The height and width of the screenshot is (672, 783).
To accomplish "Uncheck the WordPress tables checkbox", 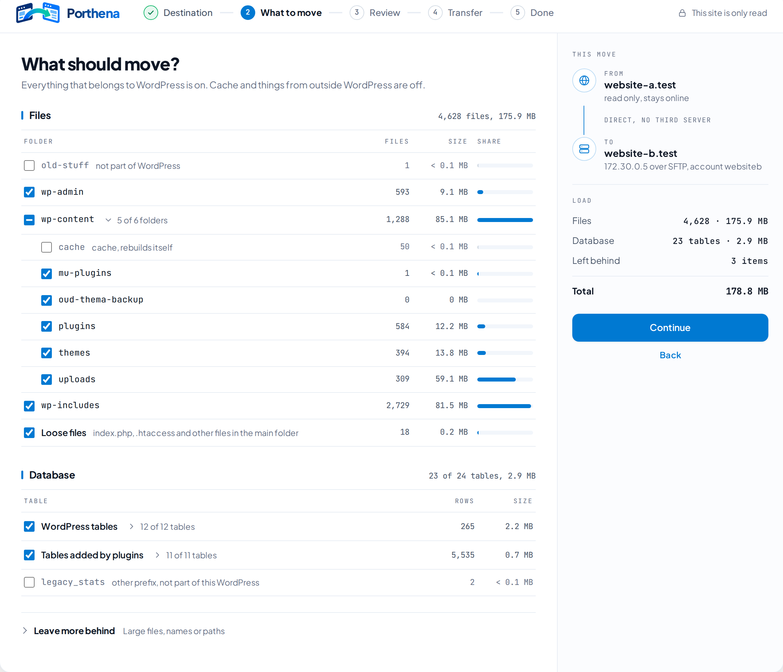I will (29, 526).
